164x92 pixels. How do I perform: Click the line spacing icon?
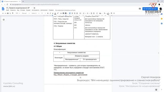80,13
